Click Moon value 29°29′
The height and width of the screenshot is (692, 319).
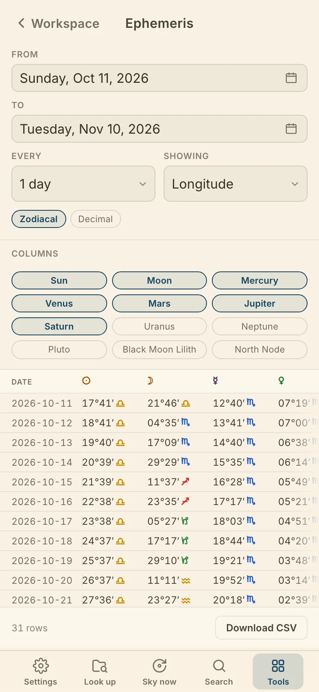pos(164,462)
